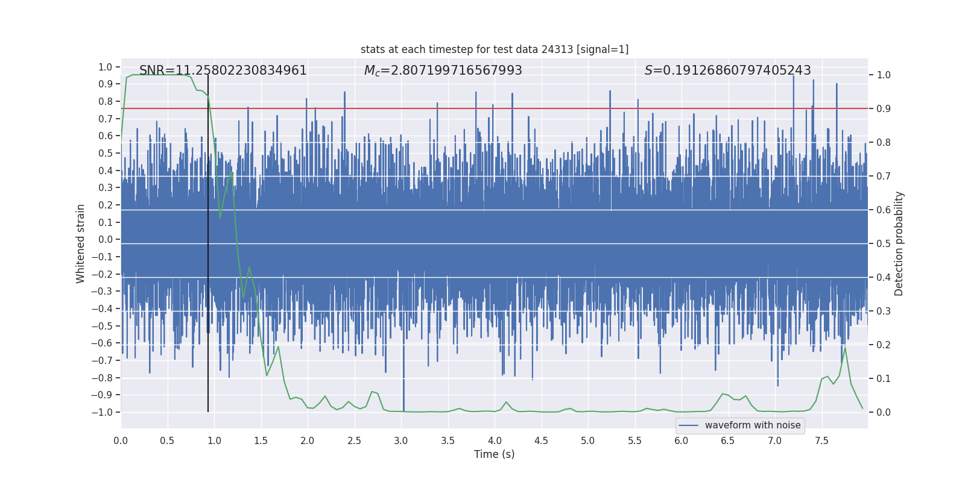965x482 pixels.
Task: Select the 0.7 tick on the Detection probability axis
Action: tap(884, 177)
